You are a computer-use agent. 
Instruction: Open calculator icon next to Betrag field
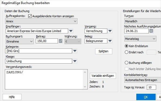61,41
